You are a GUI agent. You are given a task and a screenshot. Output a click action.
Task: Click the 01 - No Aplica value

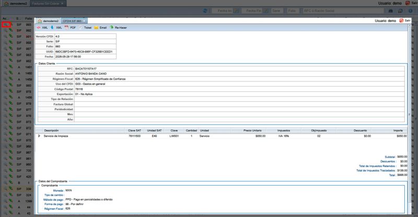[x=84, y=94]
